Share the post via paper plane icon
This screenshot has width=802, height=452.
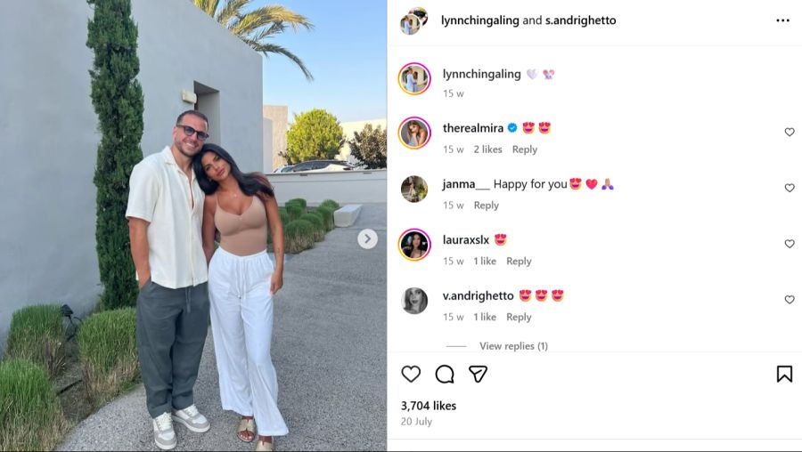coord(478,374)
